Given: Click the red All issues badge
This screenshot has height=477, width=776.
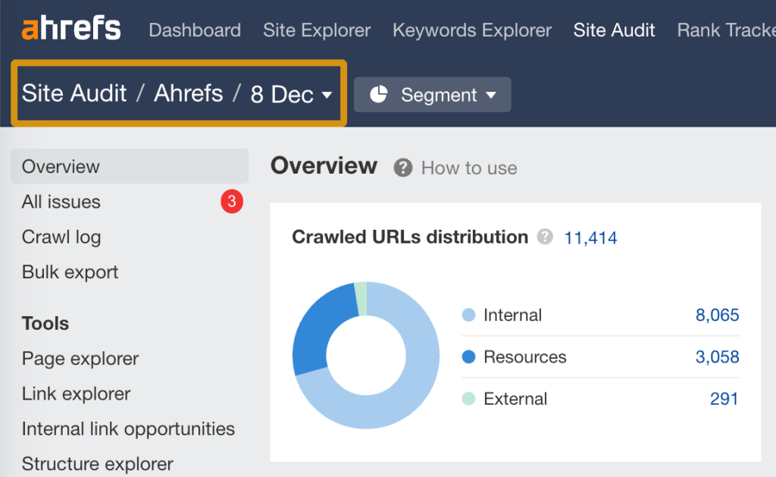Looking at the screenshot, I should point(232,202).
